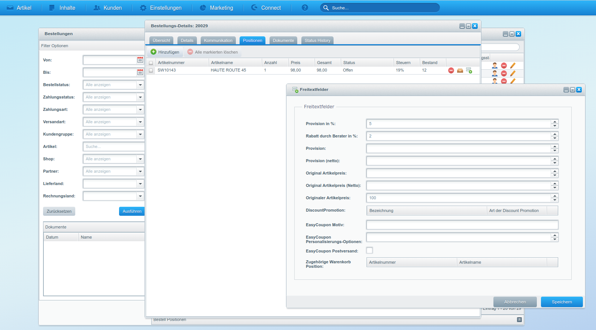Edit first order row with pencil icon
This screenshot has width=596, height=330.
[513, 66]
